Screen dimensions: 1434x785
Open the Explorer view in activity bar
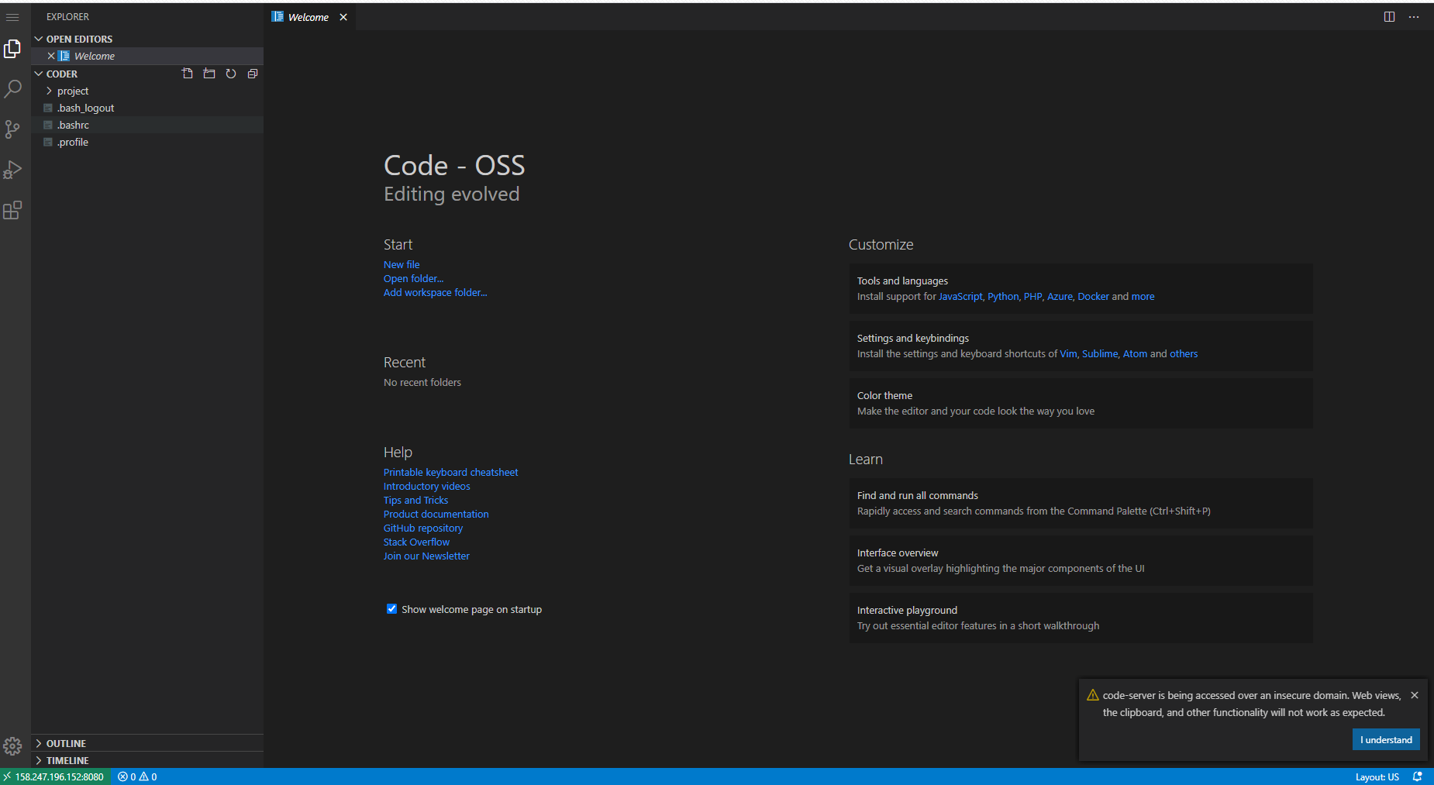[12, 49]
